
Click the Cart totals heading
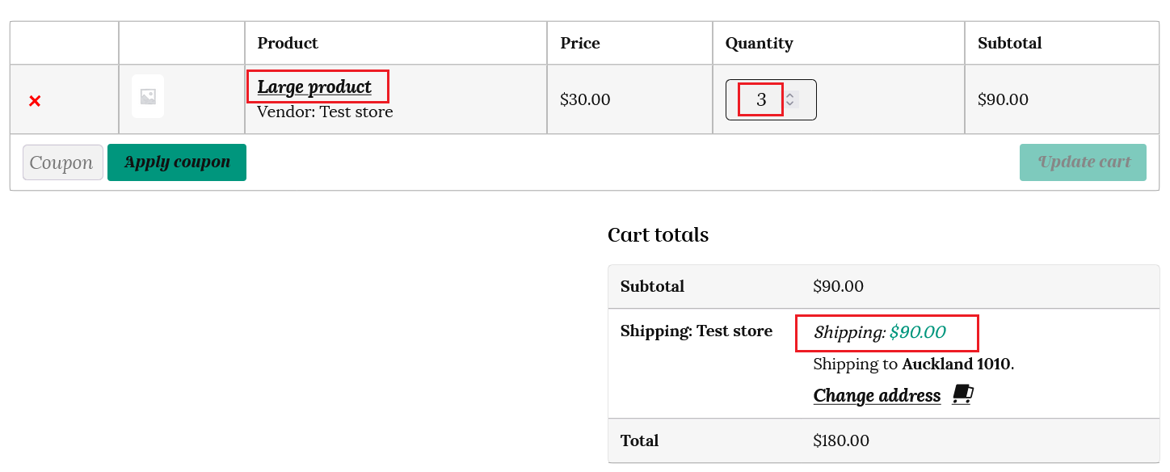click(658, 235)
